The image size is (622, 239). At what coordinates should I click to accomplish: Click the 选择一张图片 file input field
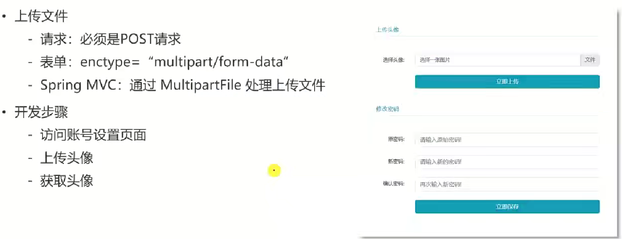(497, 60)
